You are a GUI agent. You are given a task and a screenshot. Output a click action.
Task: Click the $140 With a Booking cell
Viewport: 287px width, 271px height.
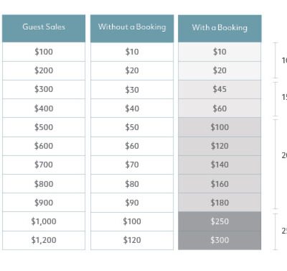tap(220, 165)
